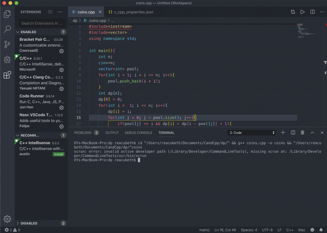Click the Search Extensions input field
This screenshot has width=327, height=233.
tap(42, 23)
